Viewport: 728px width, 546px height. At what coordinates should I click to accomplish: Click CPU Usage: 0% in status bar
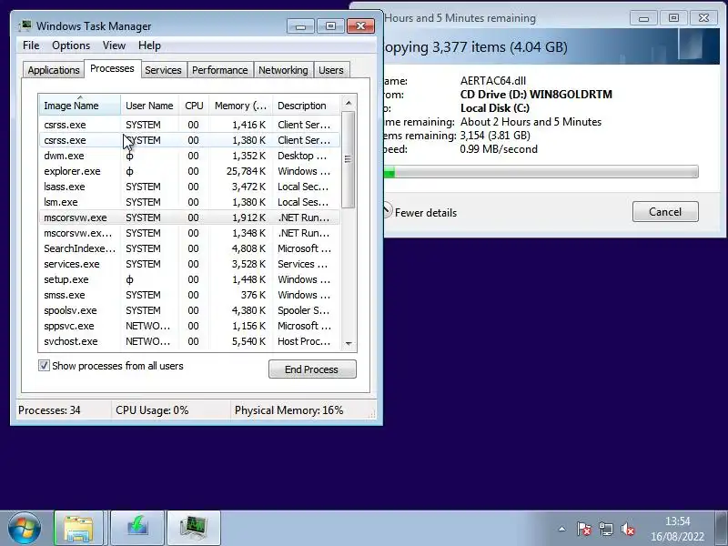tap(152, 410)
